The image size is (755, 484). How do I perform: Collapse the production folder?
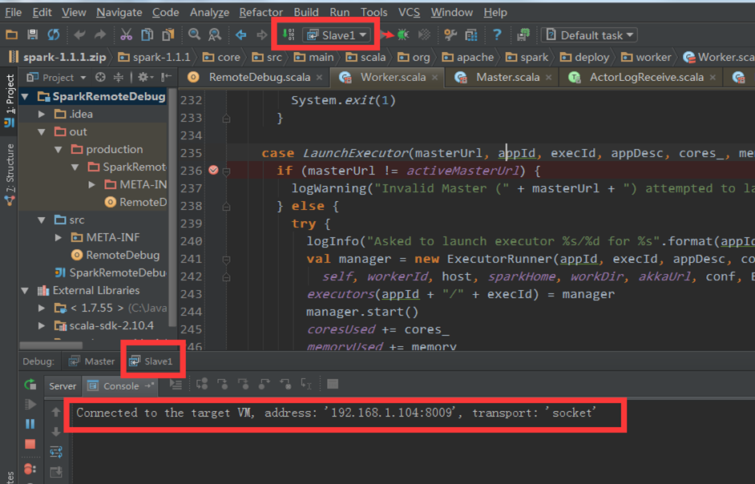[59, 149]
